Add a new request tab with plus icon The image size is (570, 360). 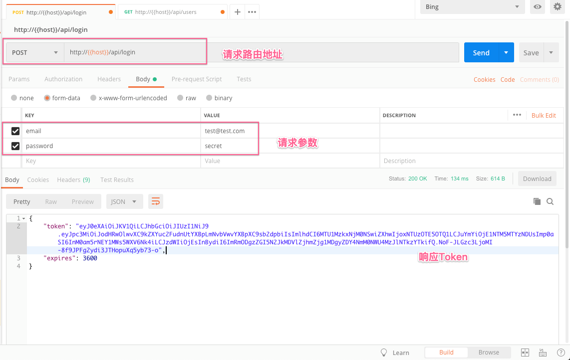238,12
